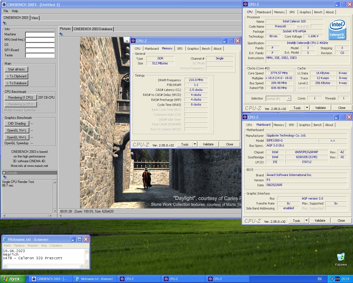Open the CINEBENCH 2003 Database tab

click(x=93, y=29)
